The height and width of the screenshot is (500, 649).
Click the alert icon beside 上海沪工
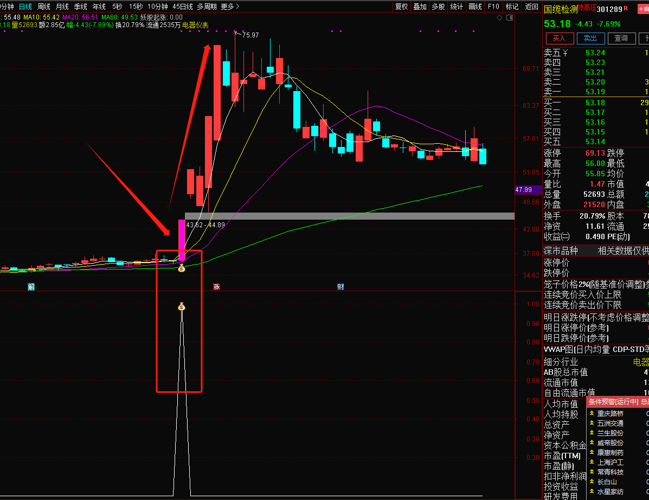tap(592, 463)
